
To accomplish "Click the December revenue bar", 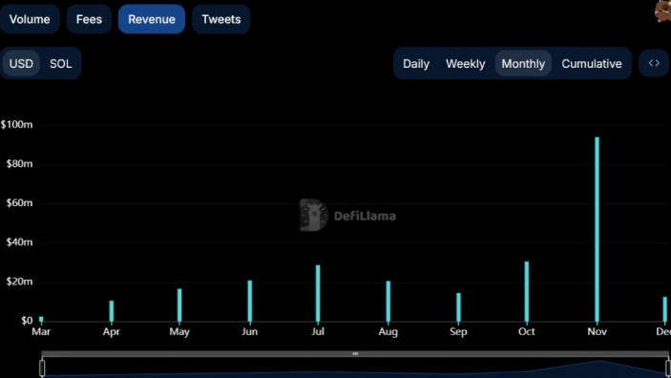I will click(x=665, y=309).
